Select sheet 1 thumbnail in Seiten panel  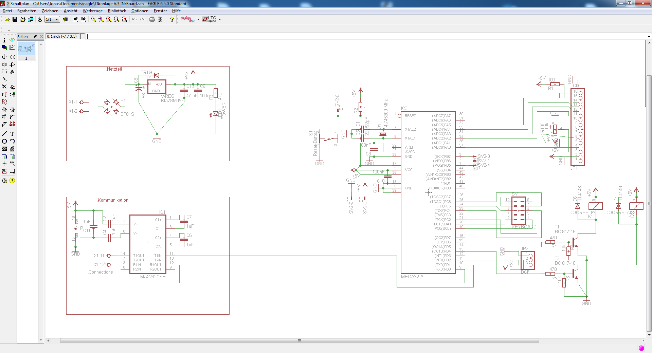26,49
